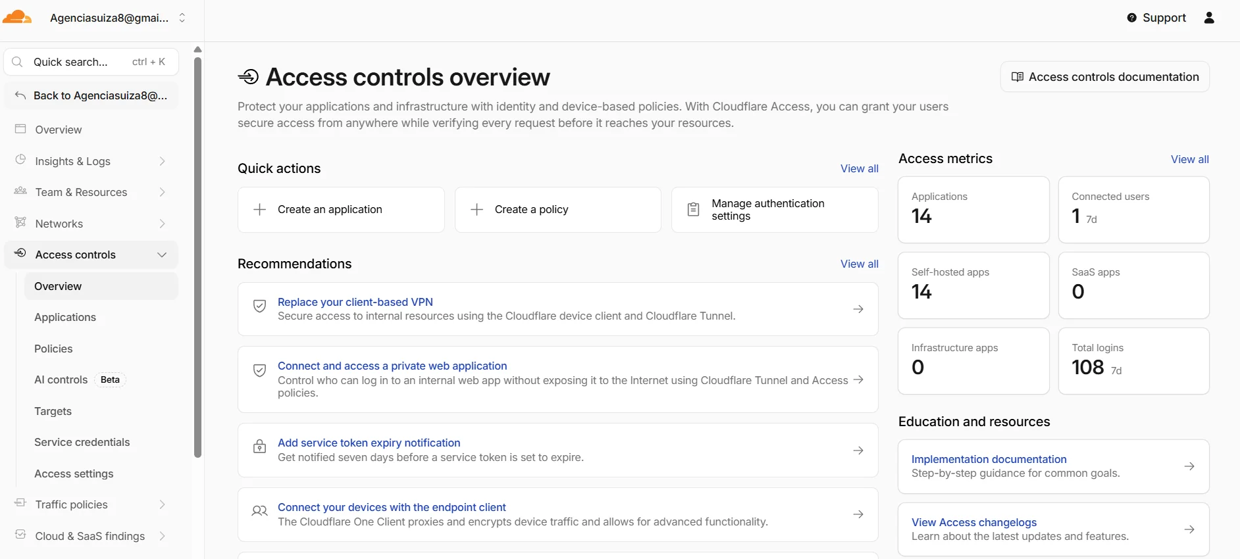Click the Access controls sidebar icon
The height and width of the screenshot is (559, 1240).
click(20, 253)
